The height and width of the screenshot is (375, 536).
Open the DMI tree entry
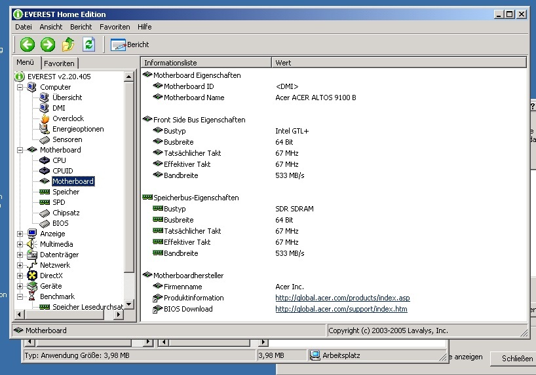point(59,108)
